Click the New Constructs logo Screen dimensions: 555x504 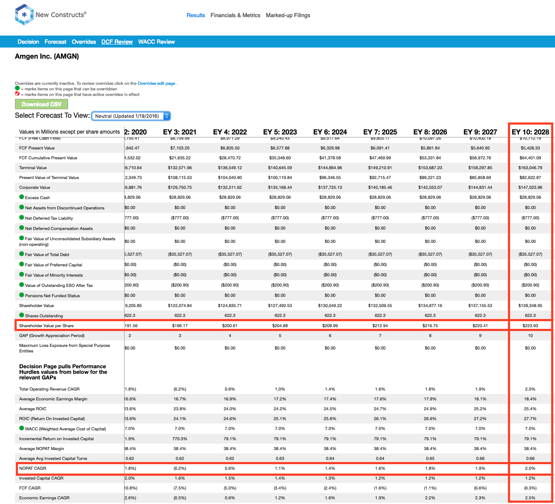point(50,15)
